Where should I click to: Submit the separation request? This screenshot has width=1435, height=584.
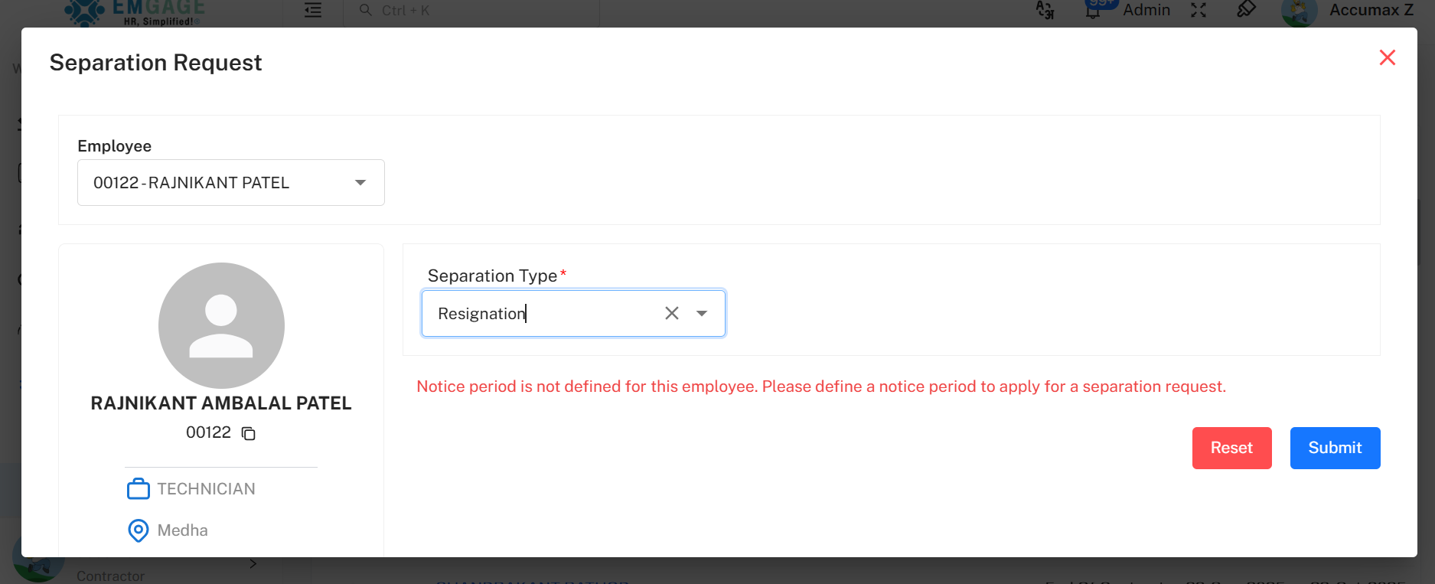(x=1335, y=448)
